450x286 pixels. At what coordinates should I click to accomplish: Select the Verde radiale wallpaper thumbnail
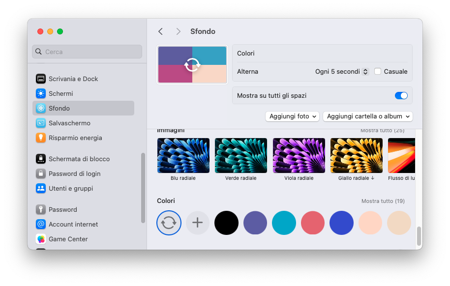[241, 155]
